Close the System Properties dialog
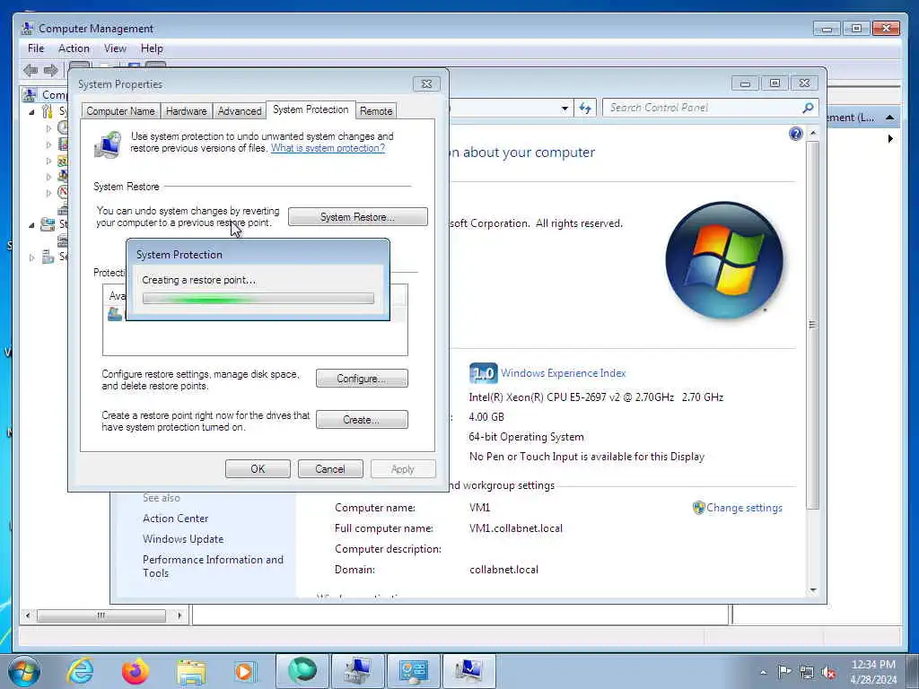Viewport: 919px width, 689px height. tap(426, 84)
